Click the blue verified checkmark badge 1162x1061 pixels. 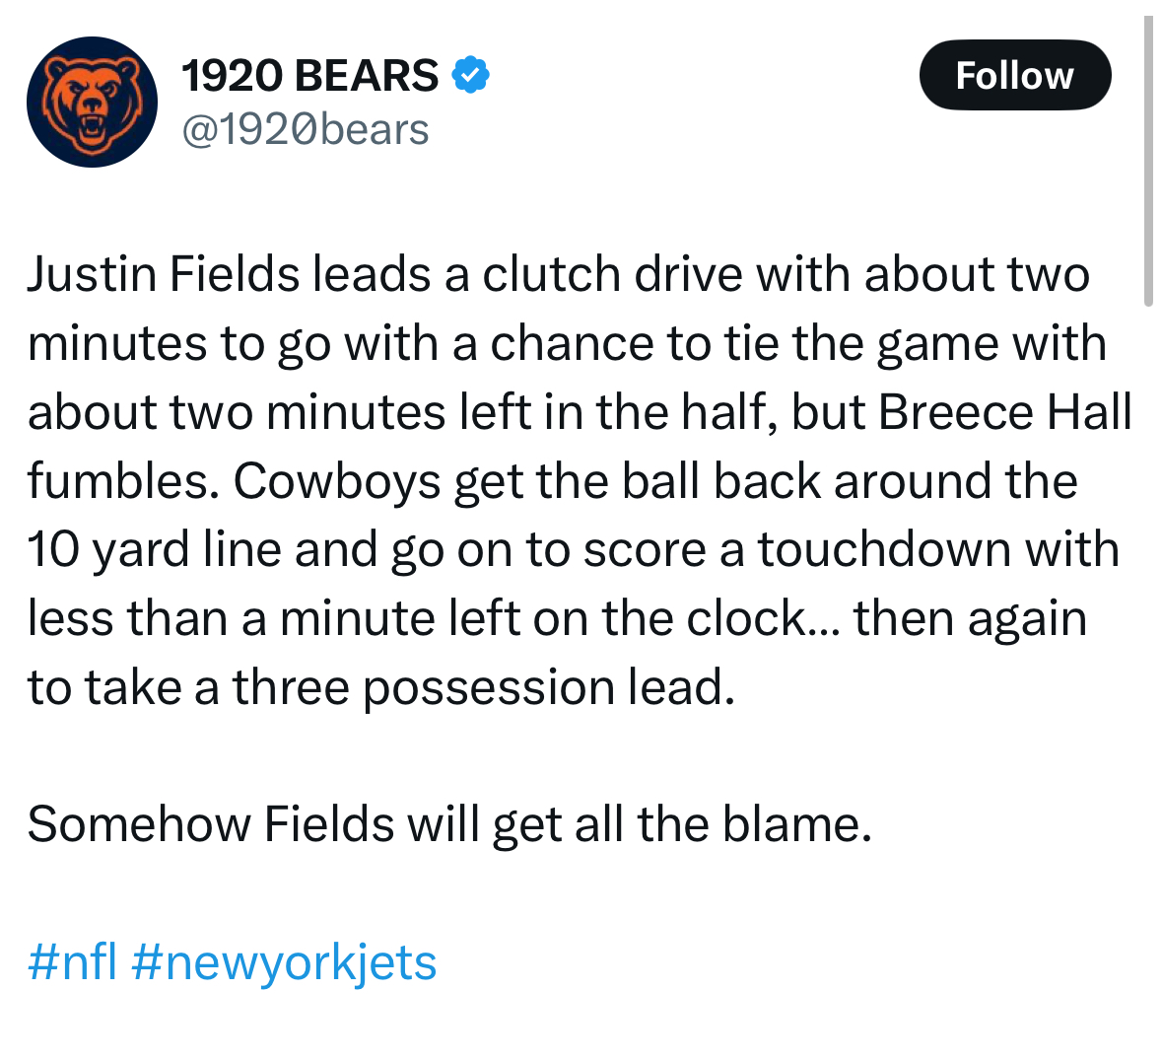[470, 74]
